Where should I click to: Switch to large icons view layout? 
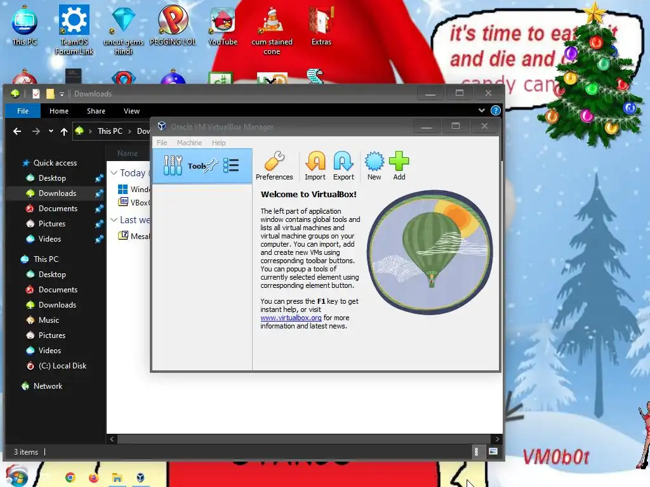[x=493, y=451]
